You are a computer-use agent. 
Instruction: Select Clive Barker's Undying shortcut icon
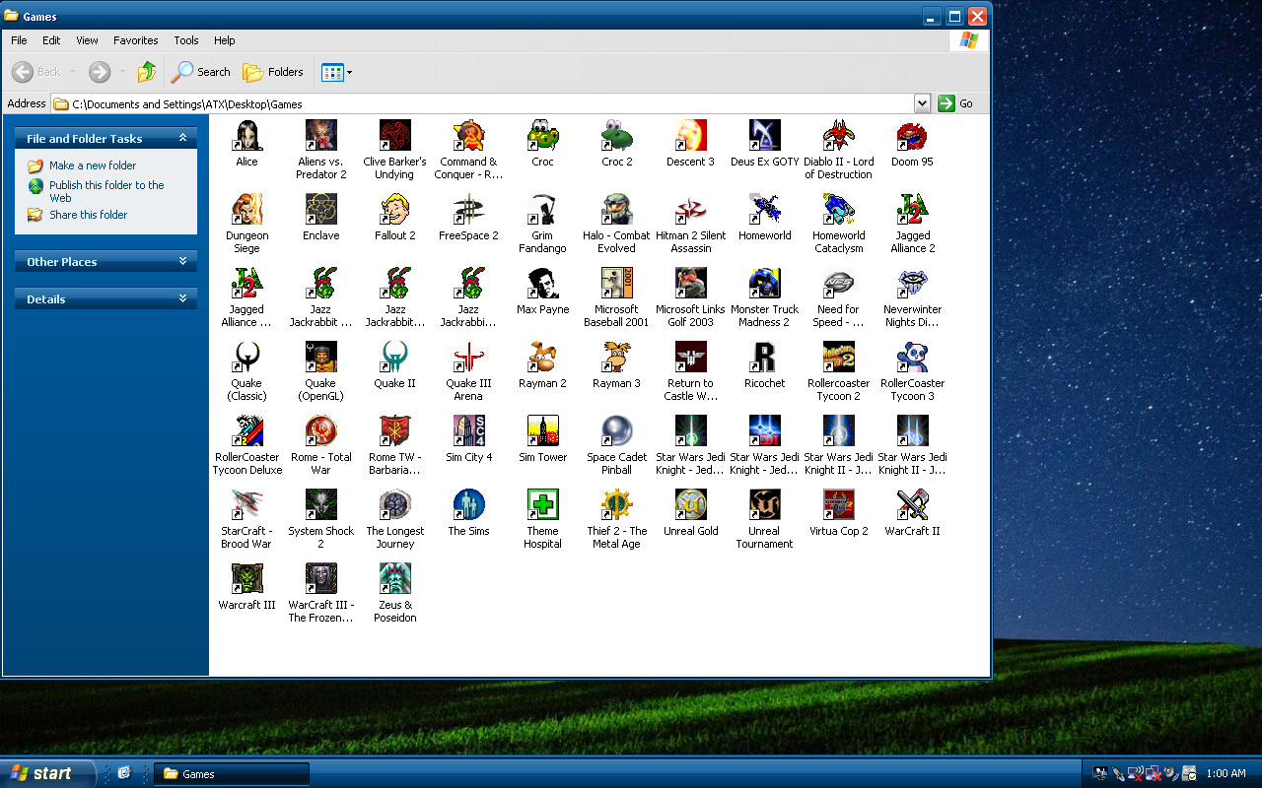[x=394, y=135]
